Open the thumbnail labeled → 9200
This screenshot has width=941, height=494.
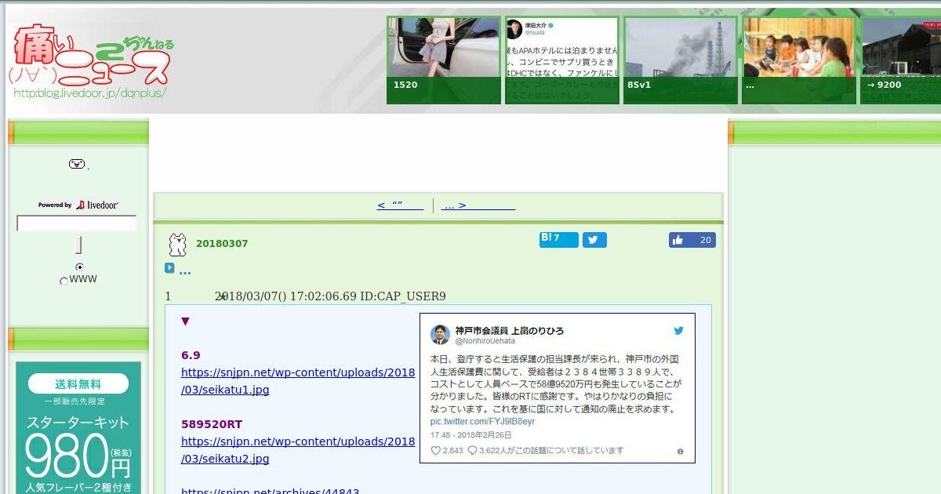(900, 60)
